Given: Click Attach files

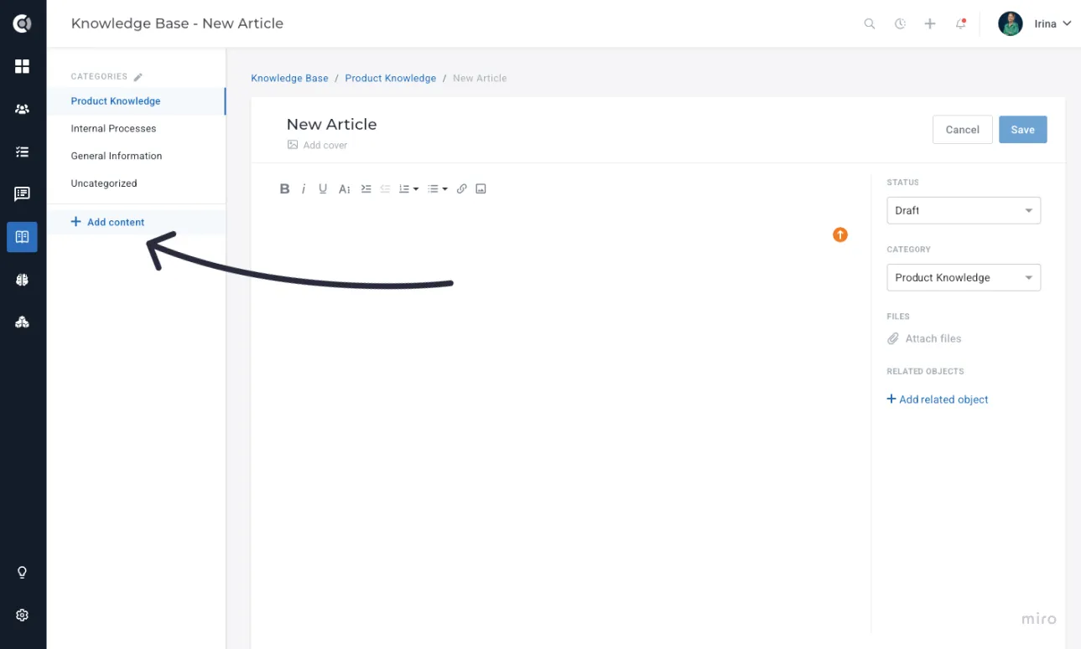Looking at the screenshot, I should click(x=924, y=338).
